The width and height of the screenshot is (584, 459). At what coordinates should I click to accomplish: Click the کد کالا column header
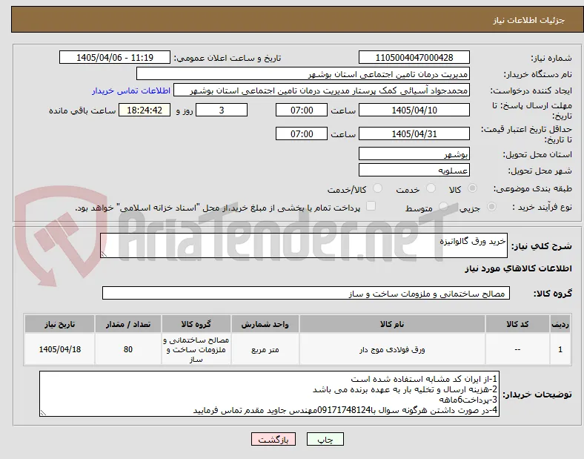pos(517,324)
